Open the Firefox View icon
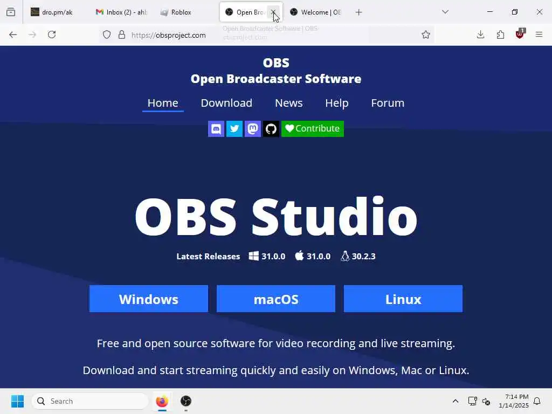The height and width of the screenshot is (414, 552). [11, 12]
